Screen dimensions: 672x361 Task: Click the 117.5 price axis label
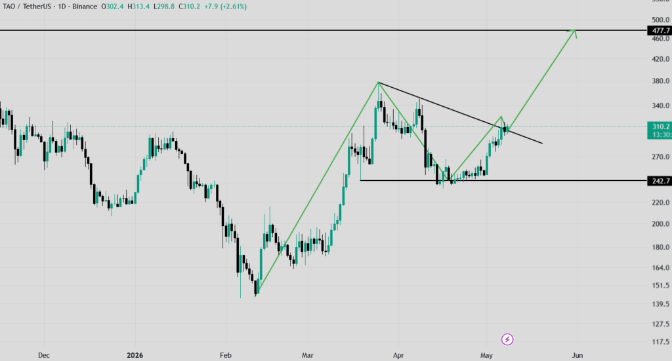pyautogui.click(x=660, y=342)
